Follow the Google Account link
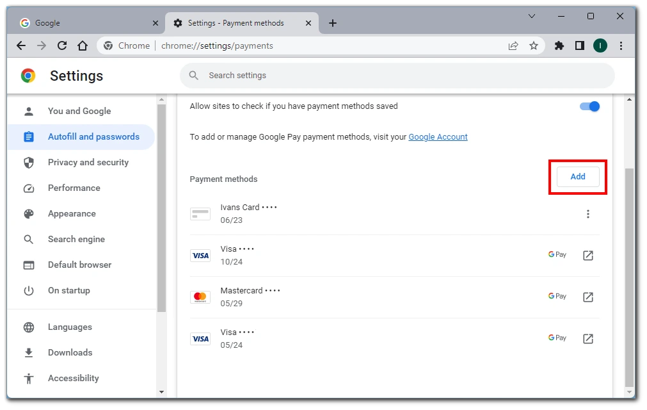 point(438,137)
